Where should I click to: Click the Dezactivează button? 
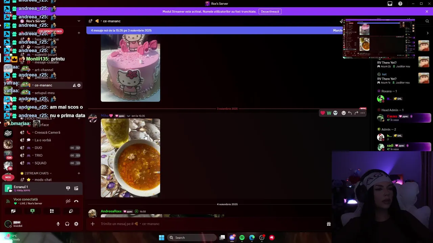[x=270, y=11]
